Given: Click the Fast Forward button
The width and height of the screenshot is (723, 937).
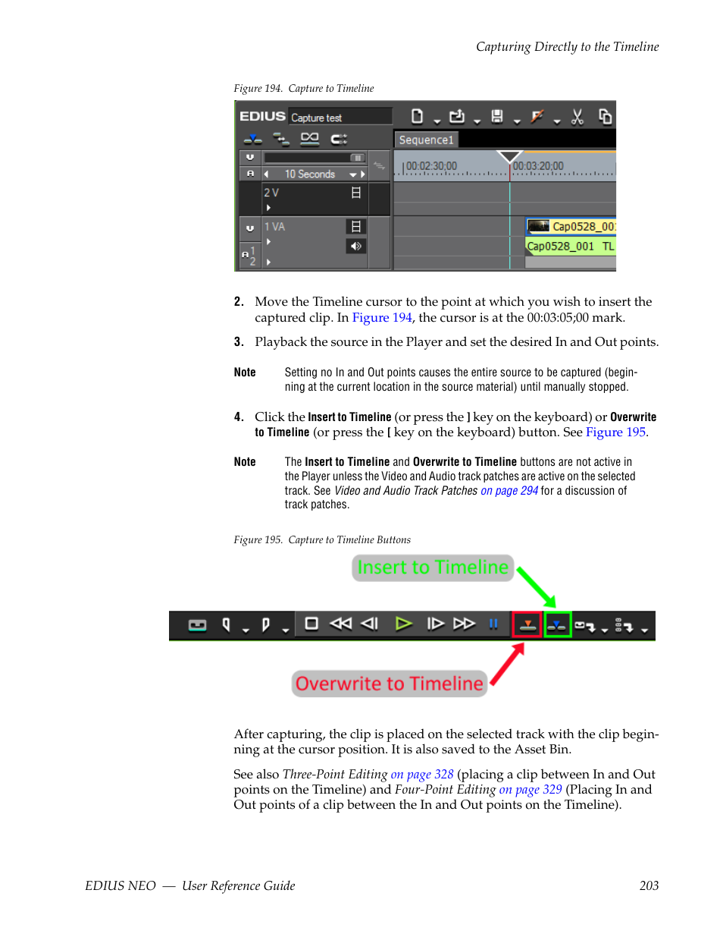Looking at the screenshot, I should tap(465, 624).
